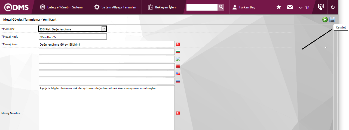Click the subject field beside Chinese flag
Screen dimensions: 349x130
107,66
